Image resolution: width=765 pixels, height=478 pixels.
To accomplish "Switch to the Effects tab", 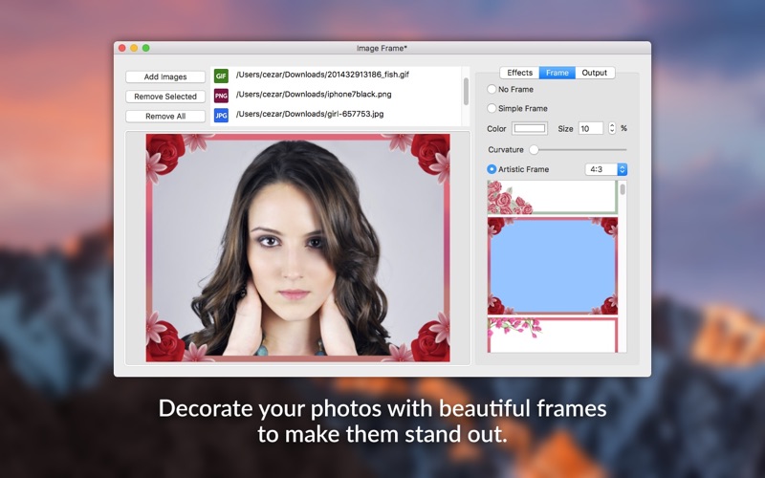I will coord(520,73).
